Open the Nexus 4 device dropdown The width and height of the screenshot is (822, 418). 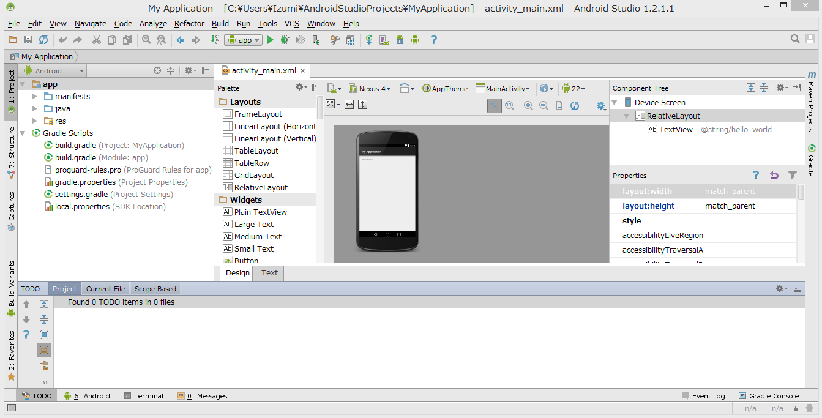(370, 88)
